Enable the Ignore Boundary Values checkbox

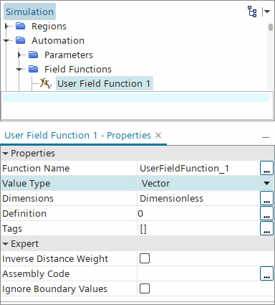(145, 288)
